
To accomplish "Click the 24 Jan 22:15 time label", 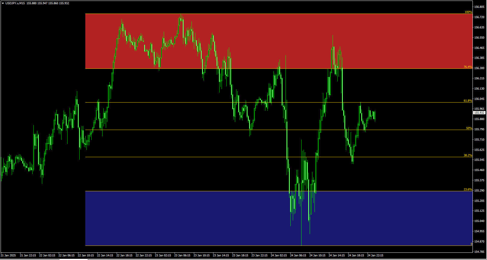I will 375,255.
